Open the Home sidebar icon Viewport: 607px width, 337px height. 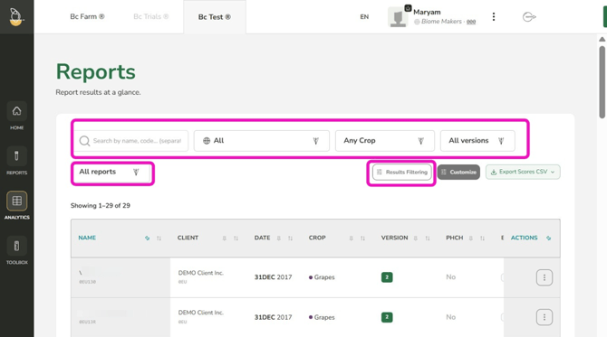16,111
